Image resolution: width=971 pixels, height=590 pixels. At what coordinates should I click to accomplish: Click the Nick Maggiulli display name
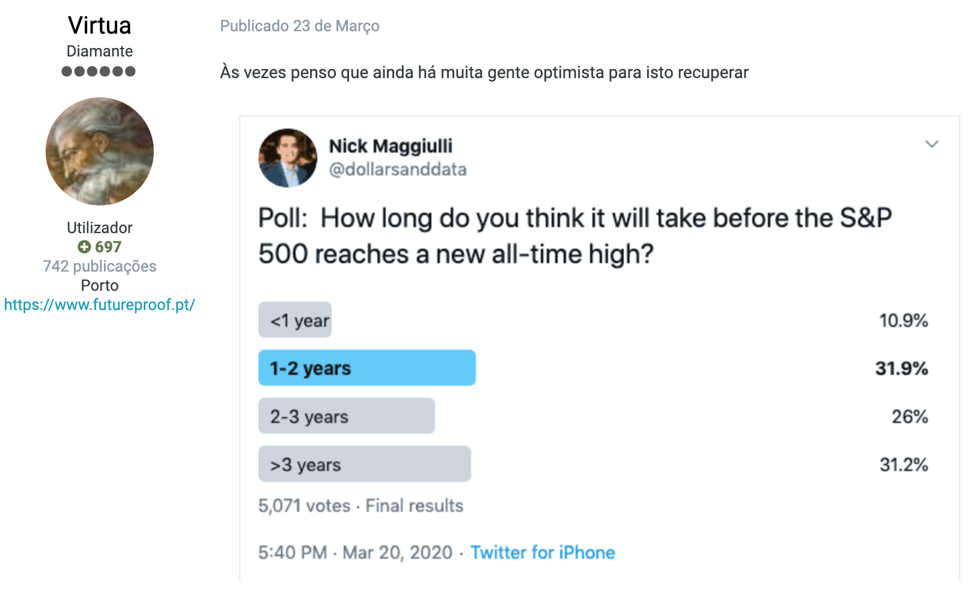(x=391, y=146)
